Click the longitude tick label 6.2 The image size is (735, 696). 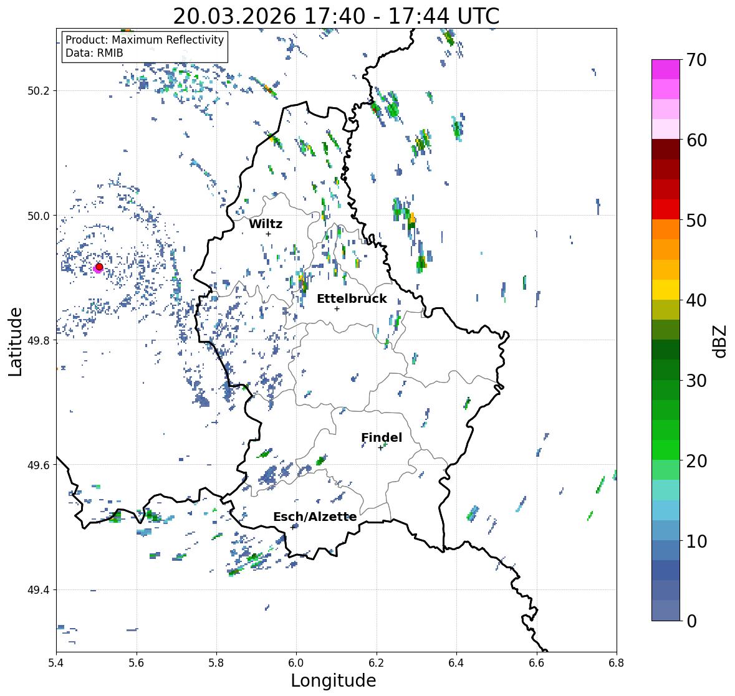[377, 663]
